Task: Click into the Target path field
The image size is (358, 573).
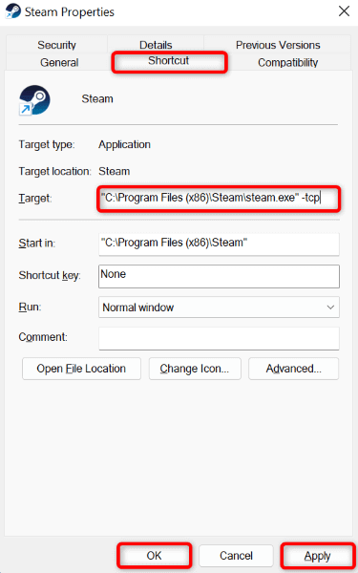Action: 219,199
